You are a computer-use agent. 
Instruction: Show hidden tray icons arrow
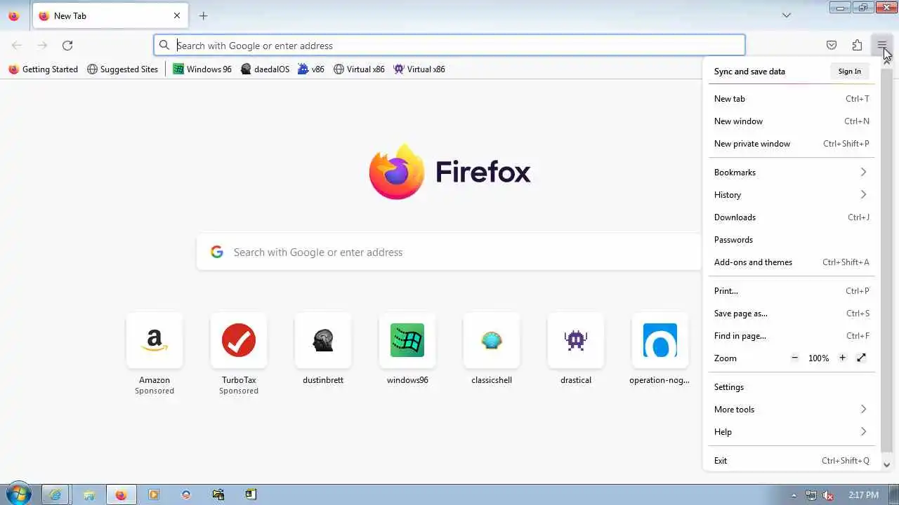(x=794, y=495)
